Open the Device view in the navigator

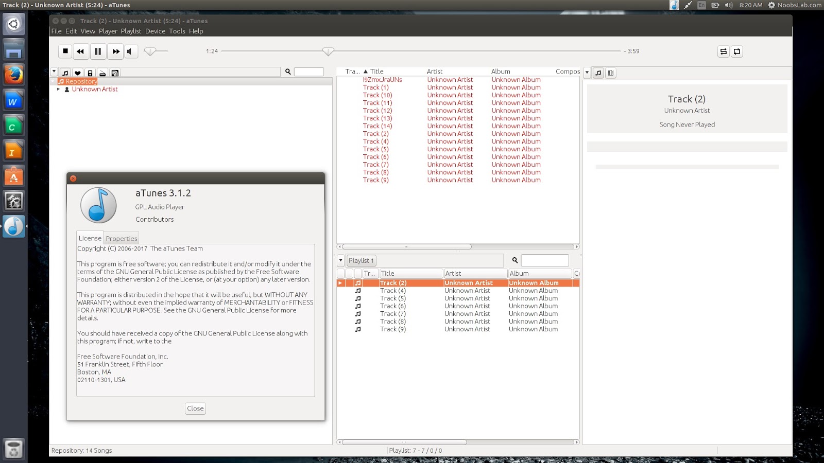point(89,72)
